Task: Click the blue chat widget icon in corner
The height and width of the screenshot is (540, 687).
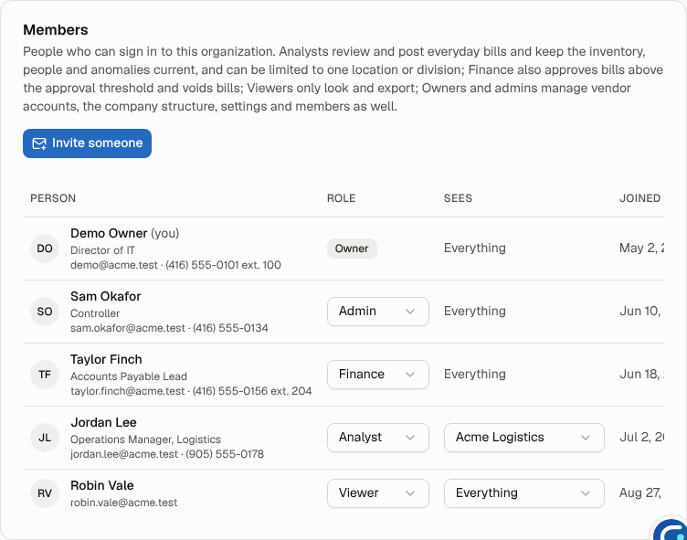Action: [x=671, y=531]
